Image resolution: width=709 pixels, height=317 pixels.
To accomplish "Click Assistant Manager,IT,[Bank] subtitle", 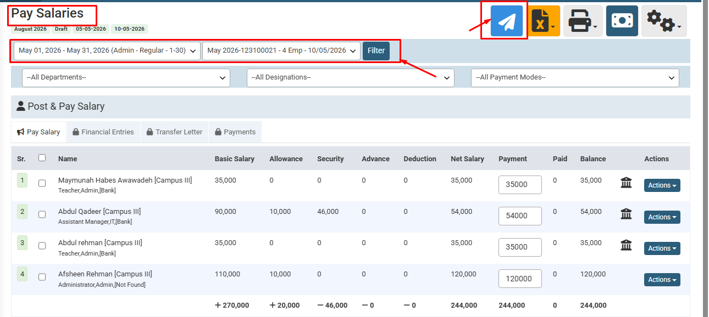I will (95, 222).
